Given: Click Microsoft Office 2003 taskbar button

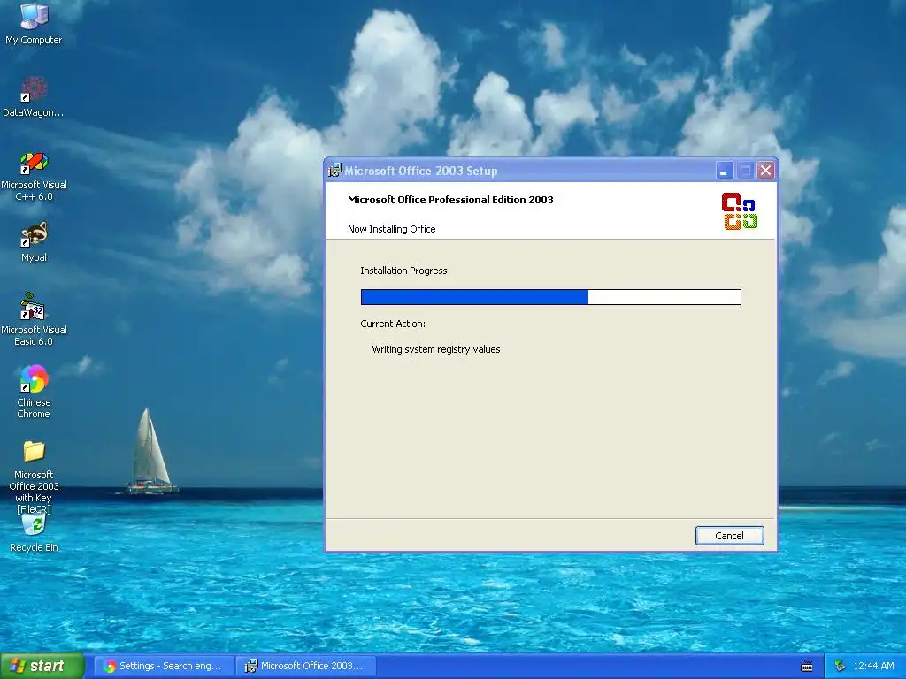Looking at the screenshot, I should coord(306,666).
